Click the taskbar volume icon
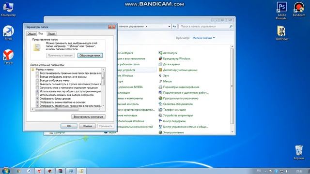 (x=287, y=171)
